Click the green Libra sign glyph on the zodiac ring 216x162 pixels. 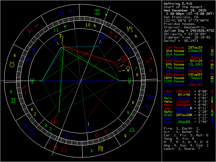click(132, 130)
